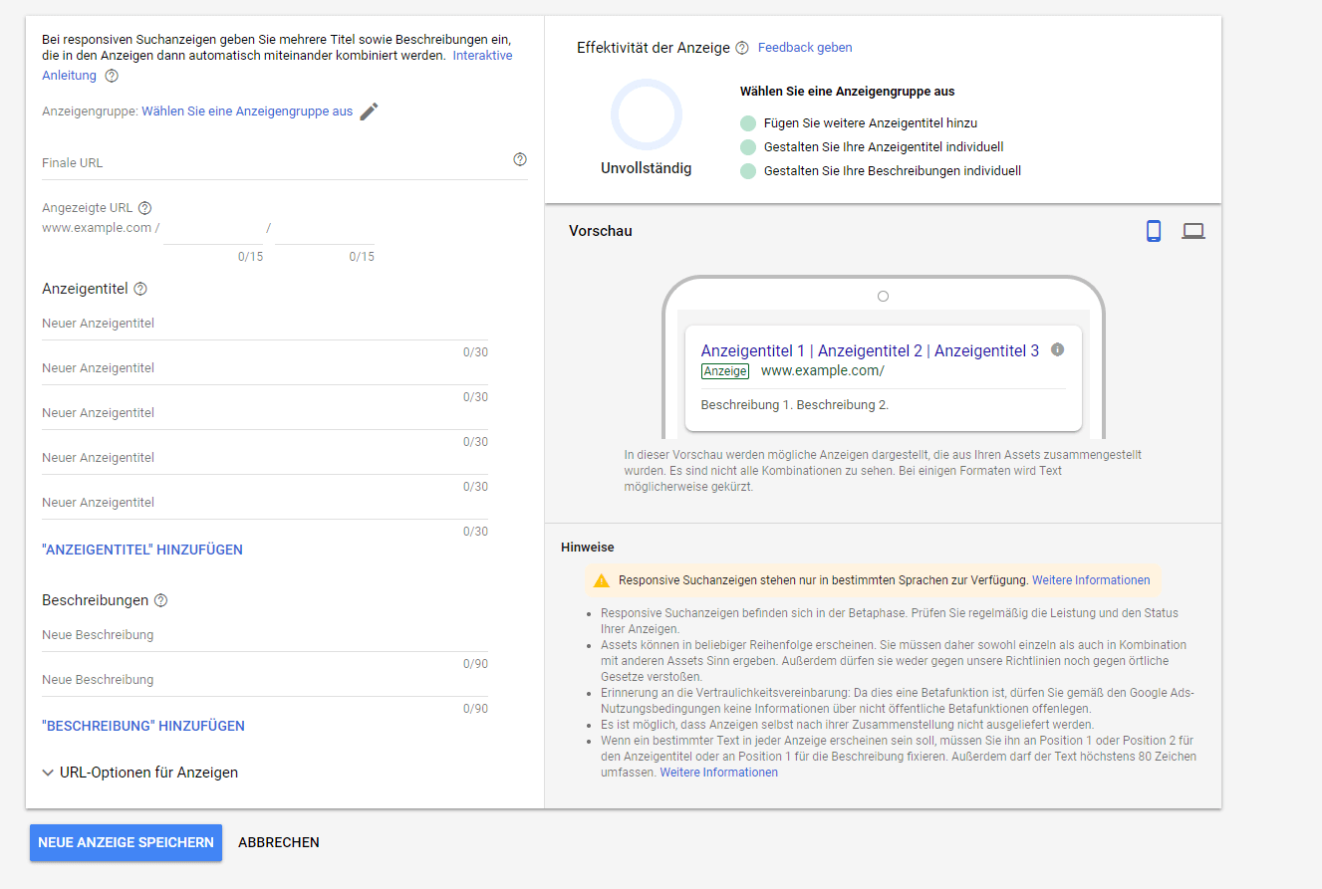This screenshot has height=889, width=1322.
Task: Focus second path field of Angezeigte URL
Action: click(325, 229)
